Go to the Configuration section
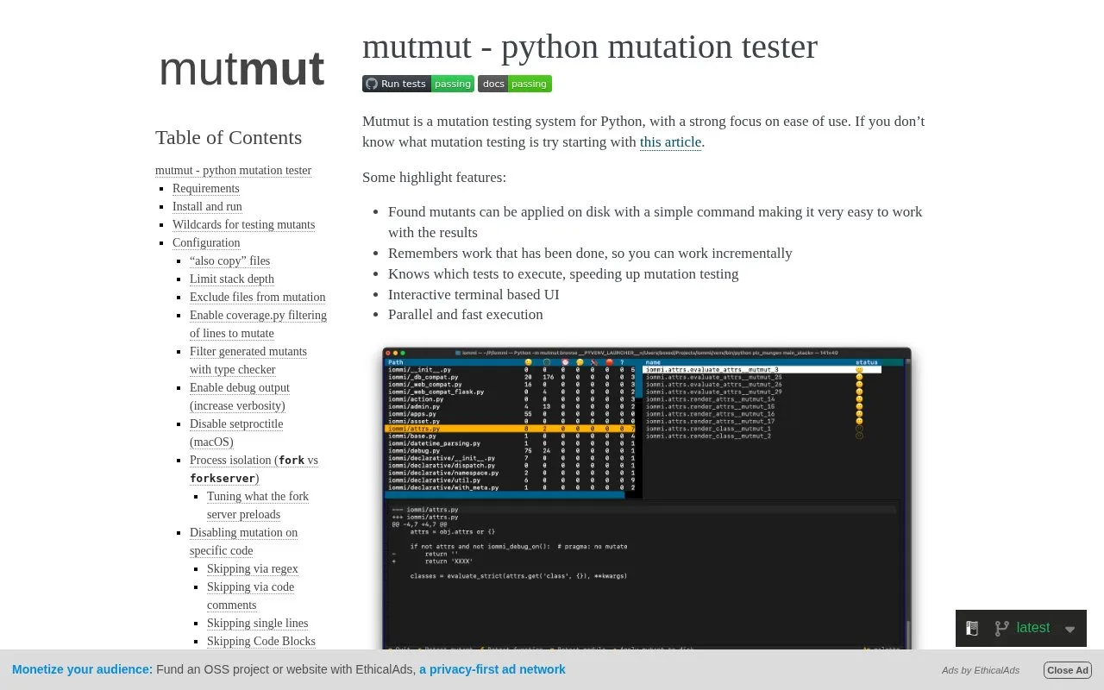1104x690 pixels. [206, 242]
